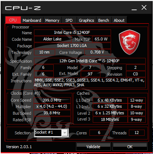This screenshot has width=153, height=154.
Task: Click the Level 3 cache size field
Action: point(110,119)
